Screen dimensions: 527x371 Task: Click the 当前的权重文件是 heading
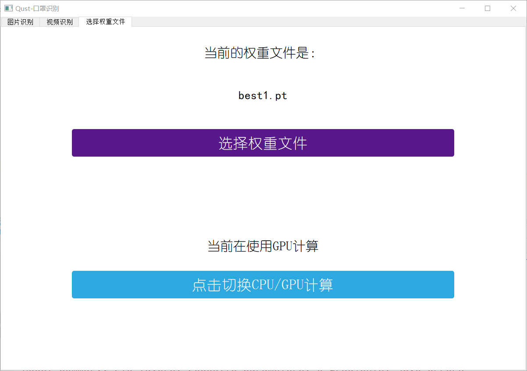point(260,53)
